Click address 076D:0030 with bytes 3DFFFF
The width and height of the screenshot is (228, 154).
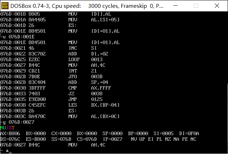[23, 88]
